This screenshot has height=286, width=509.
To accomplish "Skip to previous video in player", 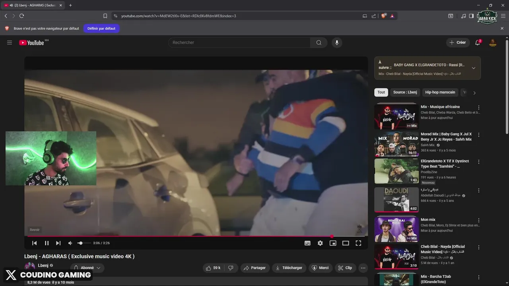I will (35, 243).
